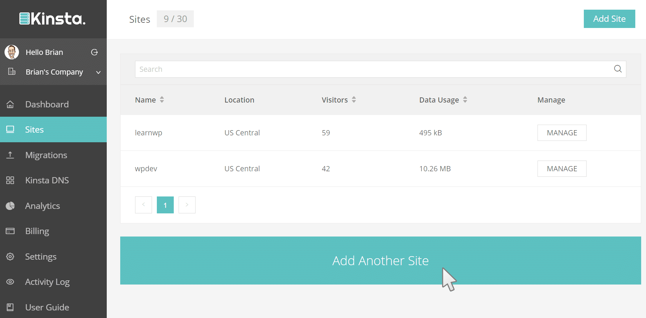The height and width of the screenshot is (318, 646).
Task: Click the logout icon beside Hello Brian
Action: click(94, 52)
